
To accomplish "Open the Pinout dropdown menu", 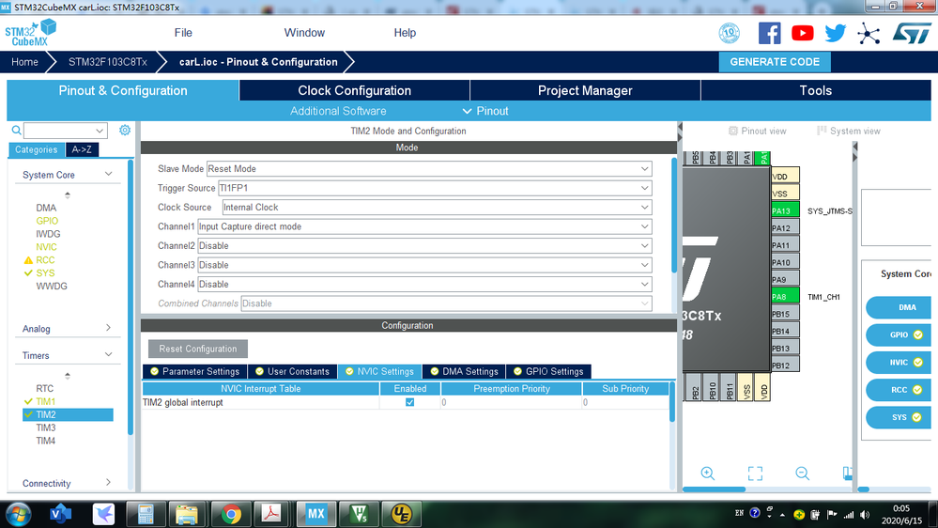I will click(x=485, y=111).
